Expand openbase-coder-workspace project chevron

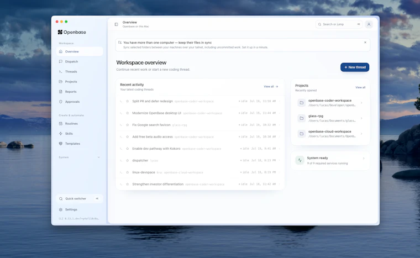click(x=361, y=103)
